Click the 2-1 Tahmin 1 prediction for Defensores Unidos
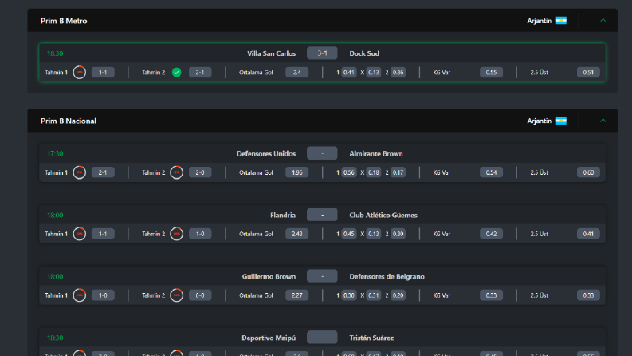The height and width of the screenshot is (356, 632). click(103, 172)
